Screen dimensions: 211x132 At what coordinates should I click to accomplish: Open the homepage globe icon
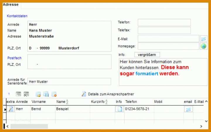point(203,46)
